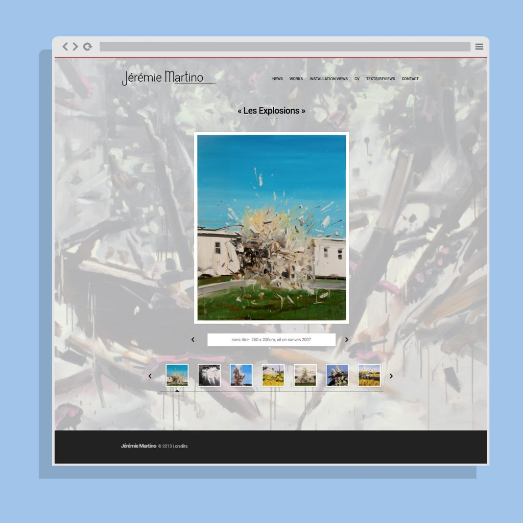Select third thumbnail with smoke column
The image size is (523, 523).
pos(241,375)
